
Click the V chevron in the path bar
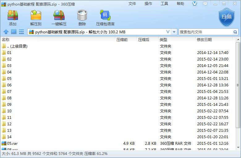tap(168, 32)
